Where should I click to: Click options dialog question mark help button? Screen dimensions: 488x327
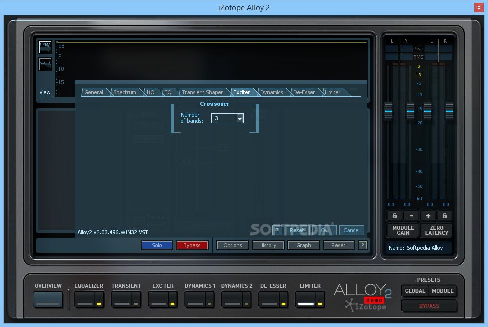coord(277,230)
